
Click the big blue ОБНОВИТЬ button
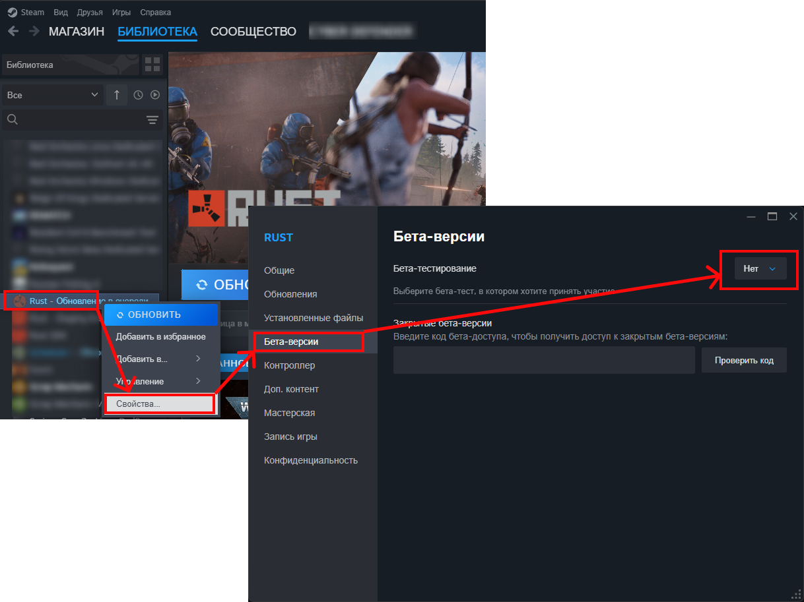tap(216, 285)
